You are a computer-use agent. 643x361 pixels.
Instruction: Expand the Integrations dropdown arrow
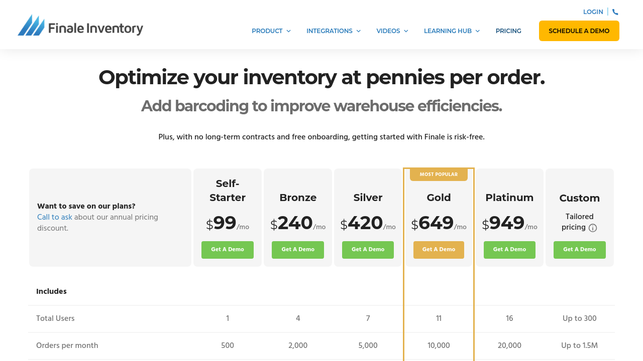359,31
